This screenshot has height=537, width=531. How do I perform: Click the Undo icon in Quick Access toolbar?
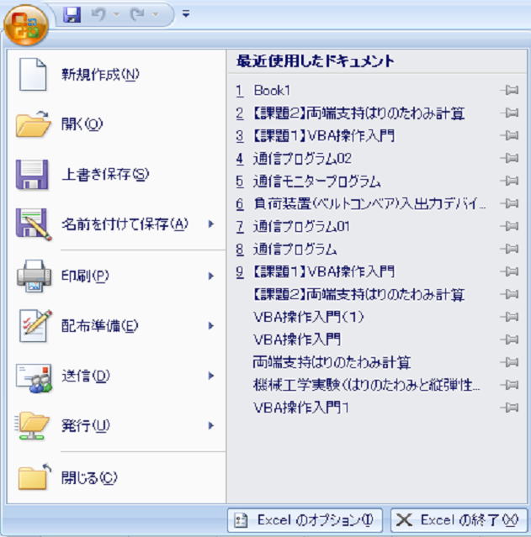[x=98, y=14]
